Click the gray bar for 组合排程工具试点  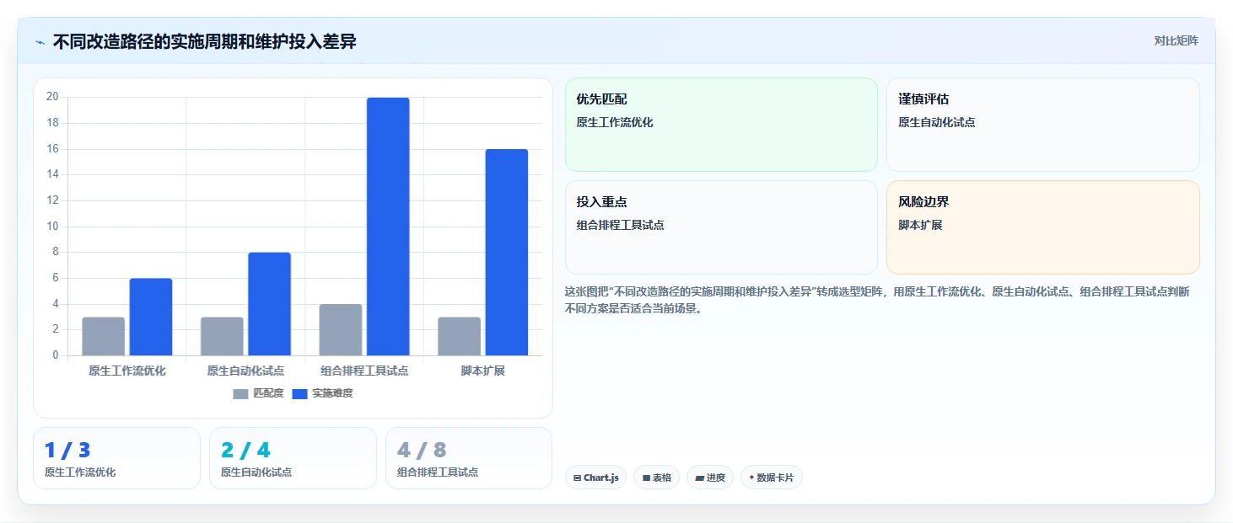click(x=341, y=330)
